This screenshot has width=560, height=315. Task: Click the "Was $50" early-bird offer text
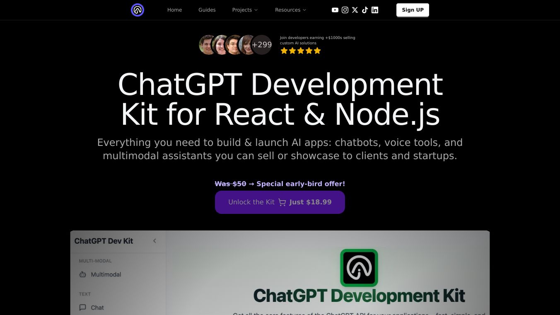point(280,184)
